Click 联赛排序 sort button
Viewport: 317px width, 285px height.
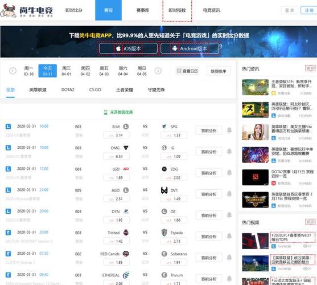pos(219,71)
